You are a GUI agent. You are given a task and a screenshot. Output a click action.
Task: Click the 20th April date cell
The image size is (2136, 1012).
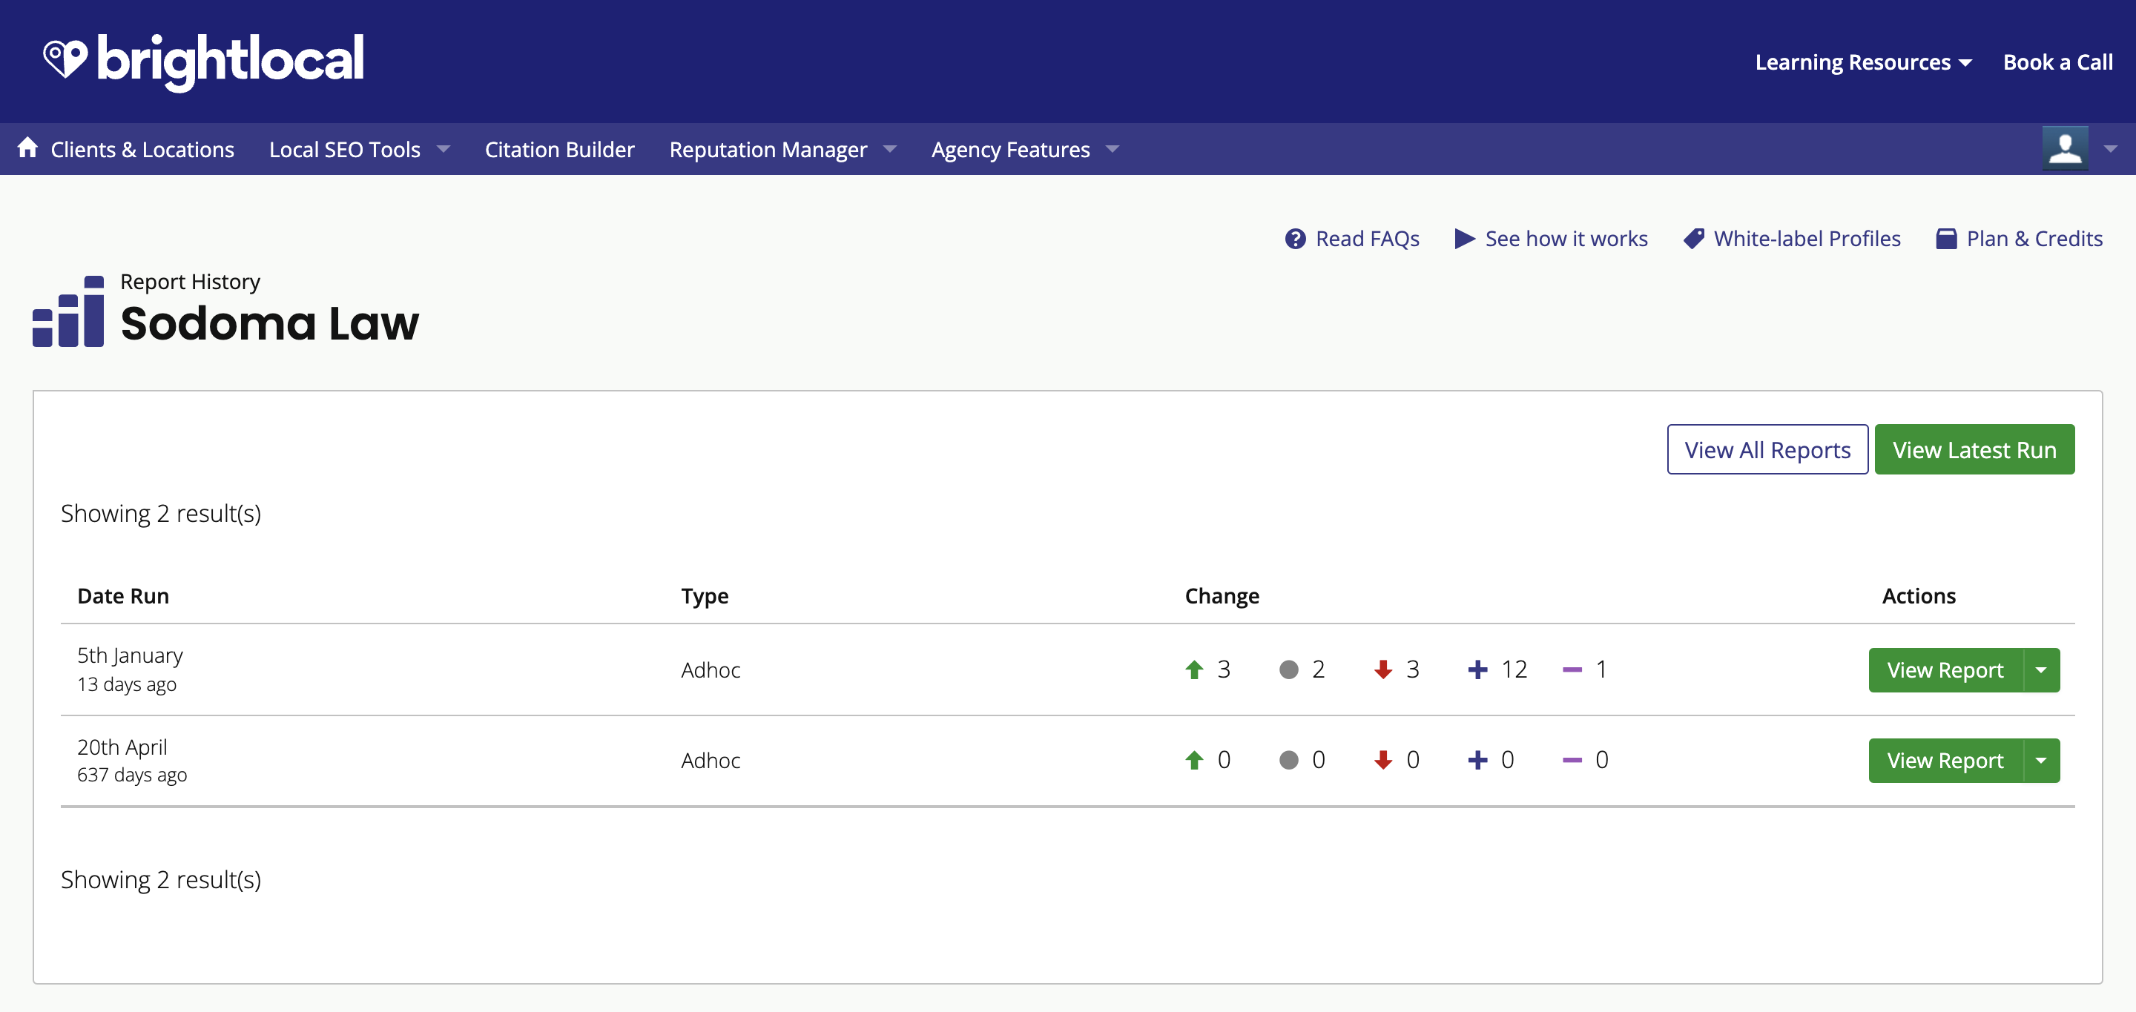(122, 747)
